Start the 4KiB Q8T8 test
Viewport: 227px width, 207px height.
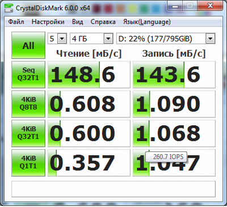point(28,104)
